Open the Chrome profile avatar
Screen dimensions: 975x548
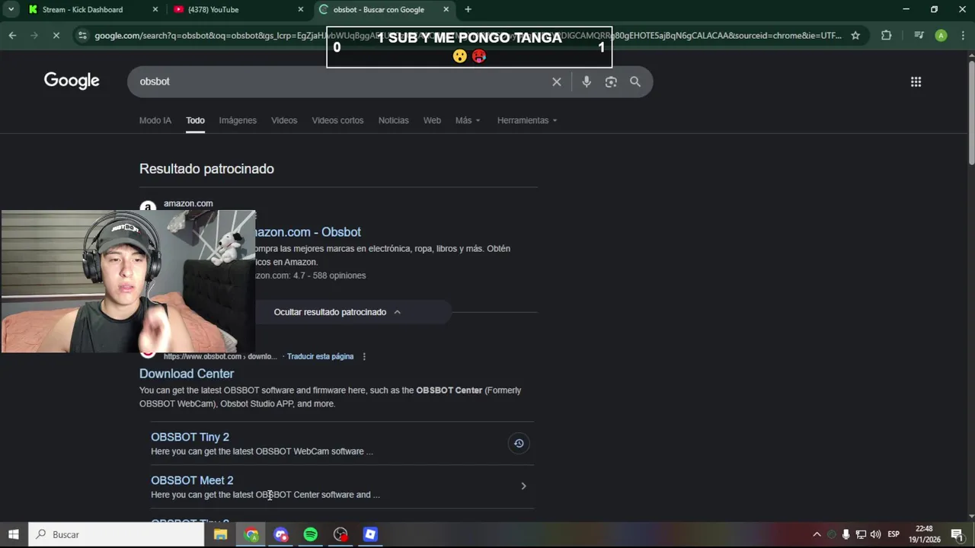(941, 35)
